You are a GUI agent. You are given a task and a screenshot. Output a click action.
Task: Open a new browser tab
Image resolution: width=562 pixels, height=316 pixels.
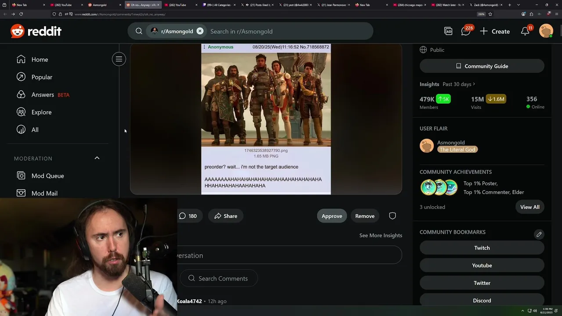point(509,5)
